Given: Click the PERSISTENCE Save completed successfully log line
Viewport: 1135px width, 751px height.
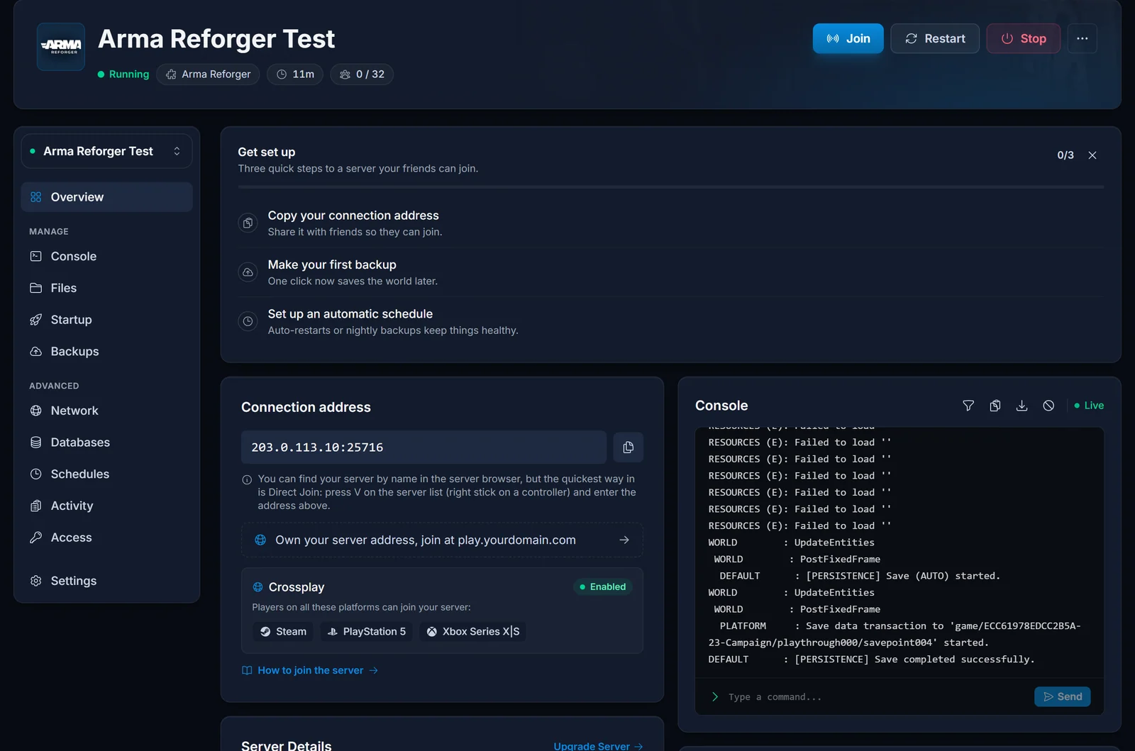Looking at the screenshot, I should coord(871,660).
